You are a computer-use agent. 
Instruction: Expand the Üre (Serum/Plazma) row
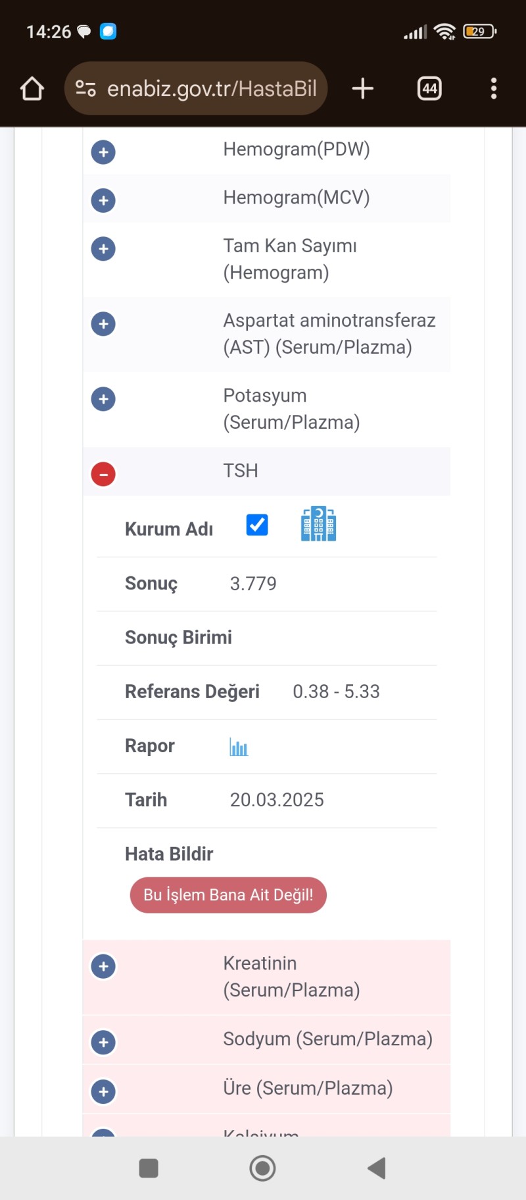pyautogui.click(x=103, y=1091)
